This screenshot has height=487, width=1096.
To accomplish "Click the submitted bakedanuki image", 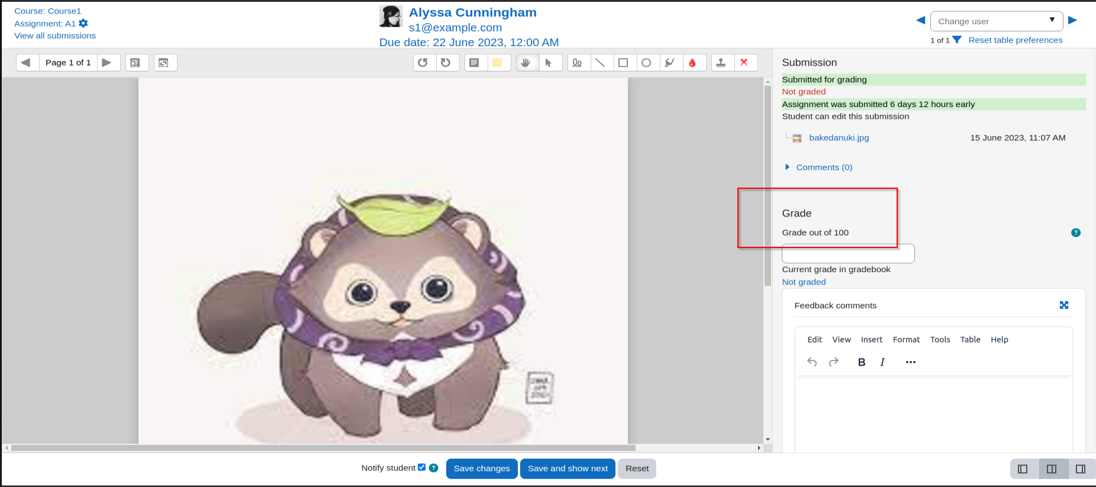I will click(x=383, y=261).
